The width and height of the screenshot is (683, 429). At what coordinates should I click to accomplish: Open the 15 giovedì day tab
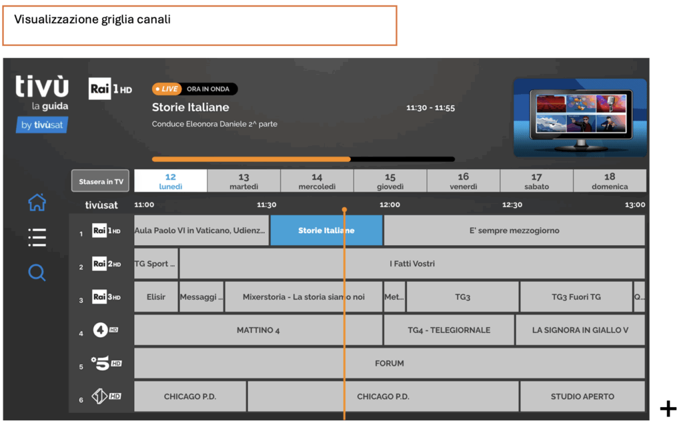(390, 181)
